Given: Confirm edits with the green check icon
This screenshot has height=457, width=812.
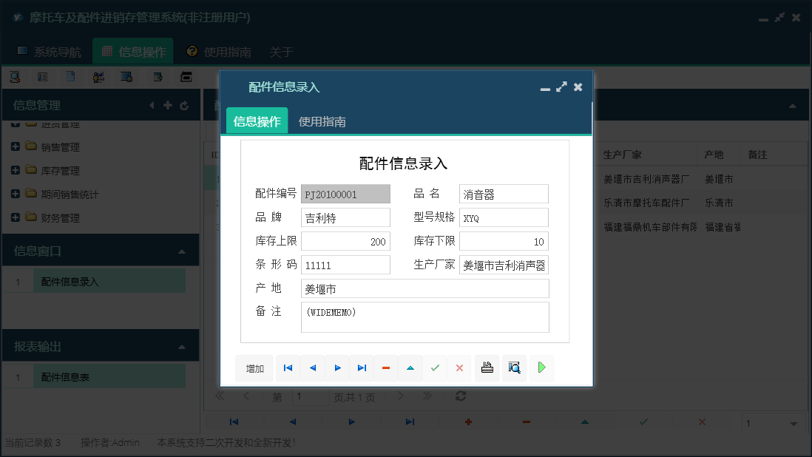Looking at the screenshot, I should pos(435,368).
